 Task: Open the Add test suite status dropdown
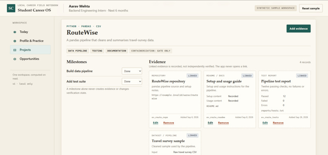[x=132, y=82]
